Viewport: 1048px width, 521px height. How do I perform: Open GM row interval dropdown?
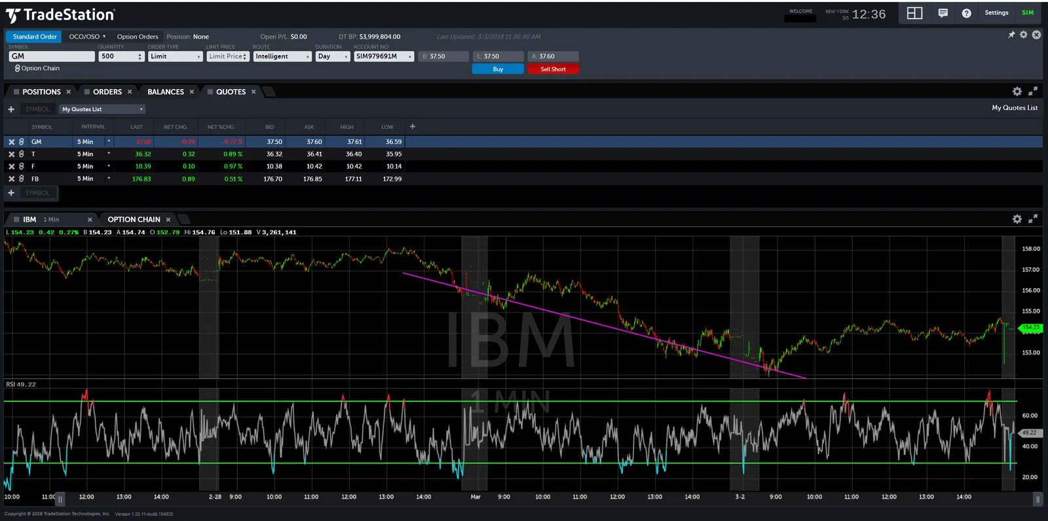[109, 141]
